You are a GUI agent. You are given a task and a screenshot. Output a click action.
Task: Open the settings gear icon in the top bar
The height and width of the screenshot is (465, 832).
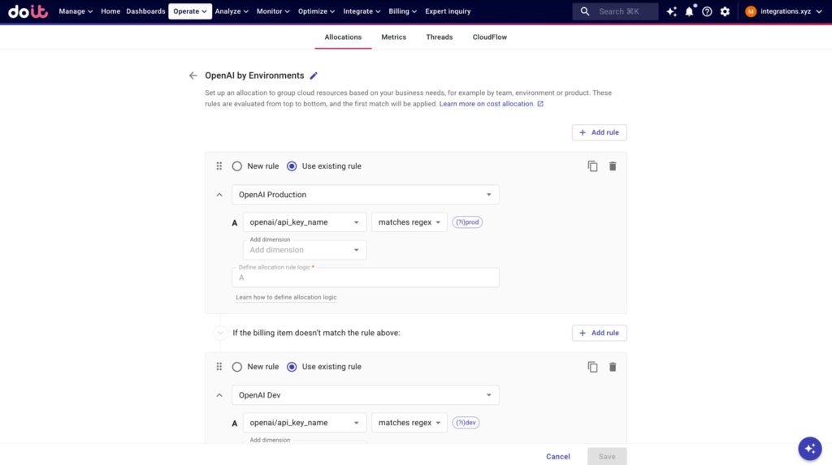[725, 11]
